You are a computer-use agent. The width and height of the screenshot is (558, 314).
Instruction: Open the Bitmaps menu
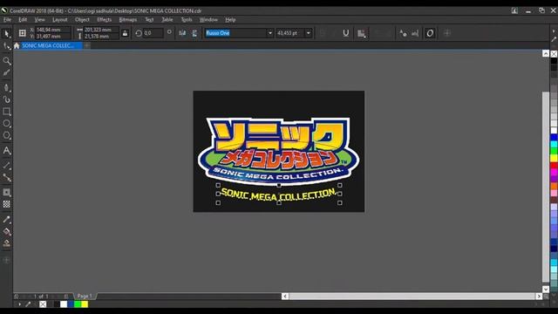pyautogui.click(x=128, y=19)
